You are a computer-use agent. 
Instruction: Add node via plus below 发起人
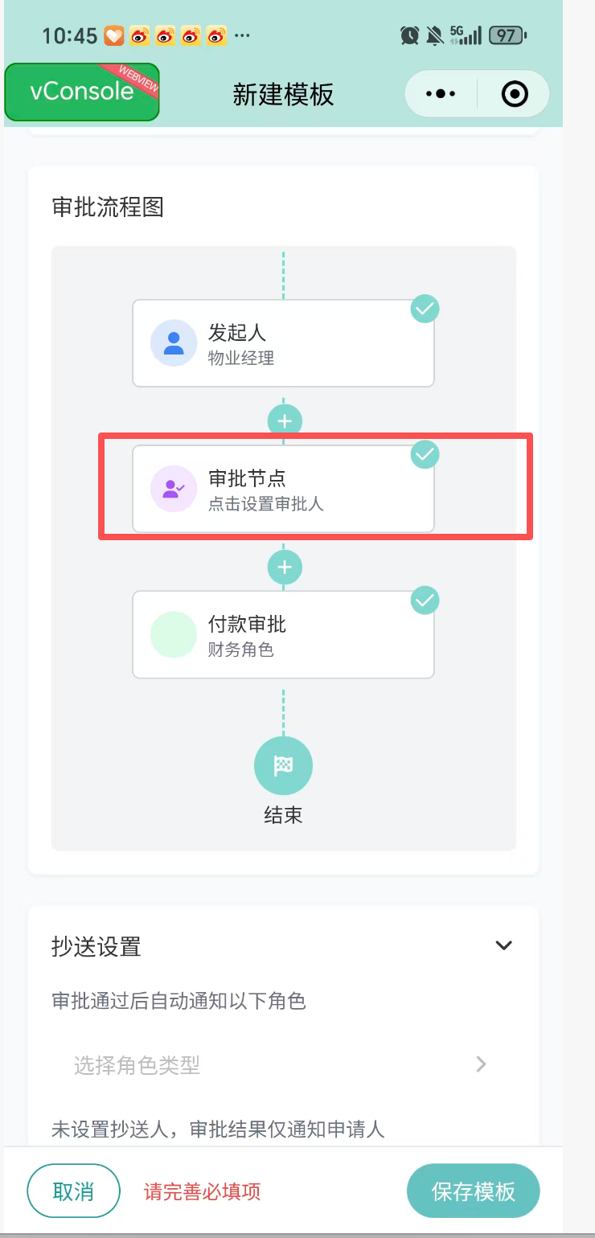[x=285, y=420]
